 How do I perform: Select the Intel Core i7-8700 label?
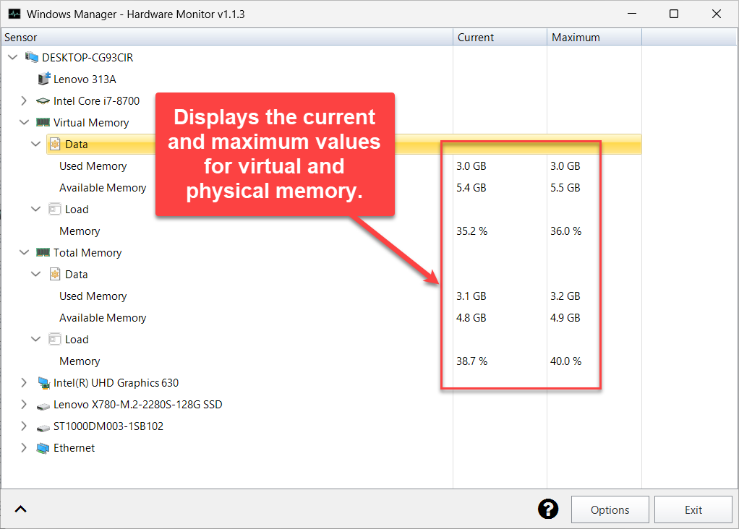[97, 100]
